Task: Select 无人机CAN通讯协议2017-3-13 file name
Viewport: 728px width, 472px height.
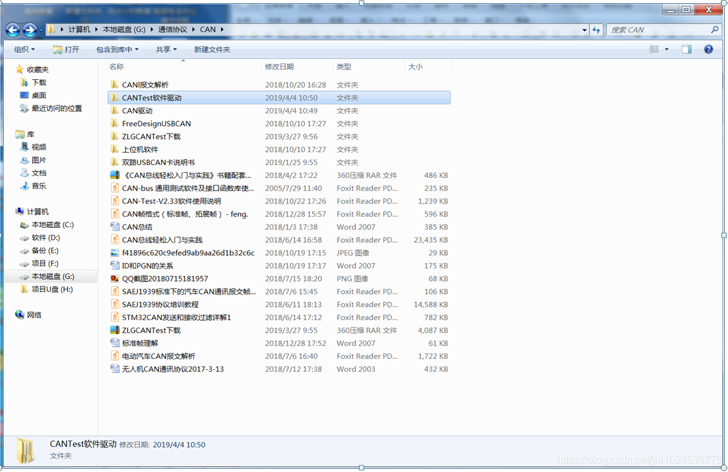Action: 173,369
